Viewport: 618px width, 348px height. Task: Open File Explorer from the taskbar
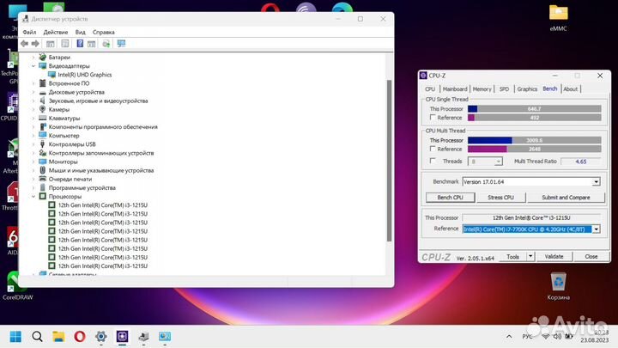[58, 336]
